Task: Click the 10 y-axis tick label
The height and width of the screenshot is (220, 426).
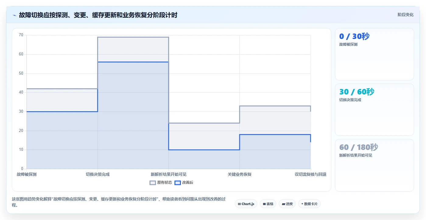Action: click(21, 150)
